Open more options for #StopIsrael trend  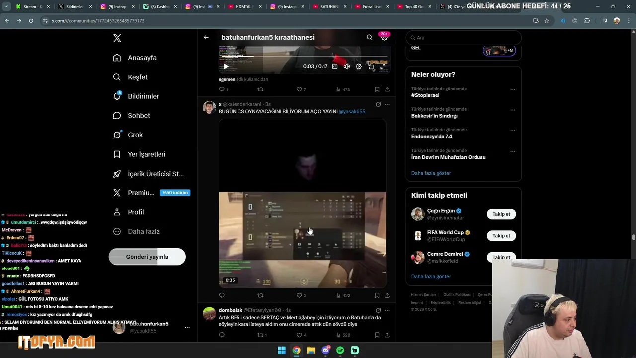coord(513,89)
